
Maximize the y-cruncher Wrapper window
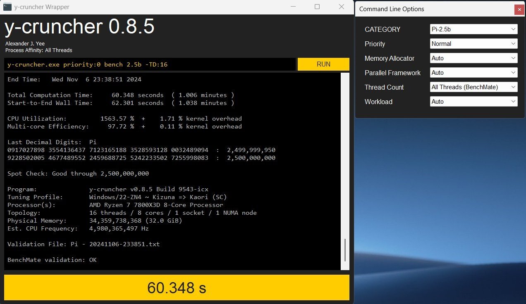tap(317, 7)
